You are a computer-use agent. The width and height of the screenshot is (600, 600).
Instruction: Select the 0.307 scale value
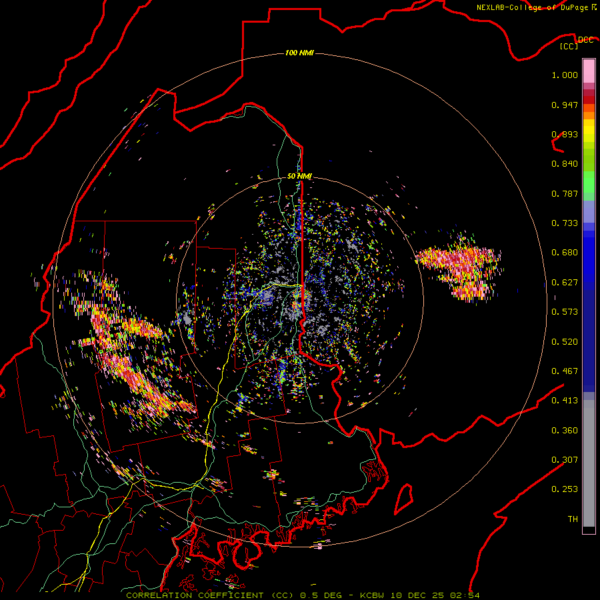[x=565, y=460]
